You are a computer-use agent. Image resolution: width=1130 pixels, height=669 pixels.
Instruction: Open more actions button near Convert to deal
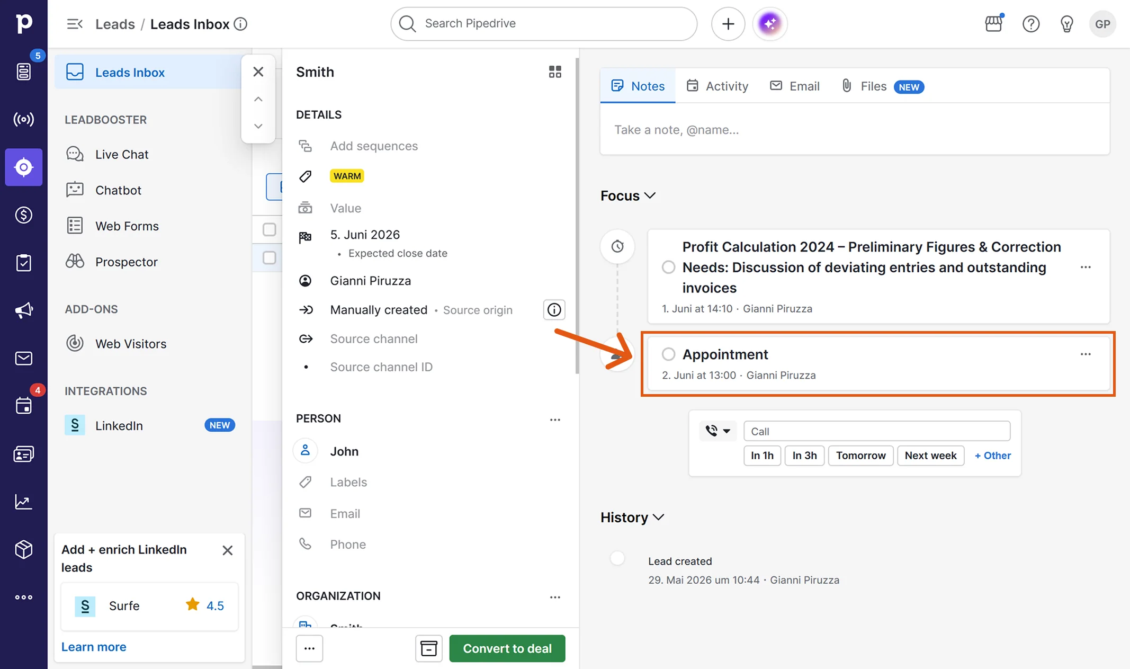pyautogui.click(x=309, y=648)
